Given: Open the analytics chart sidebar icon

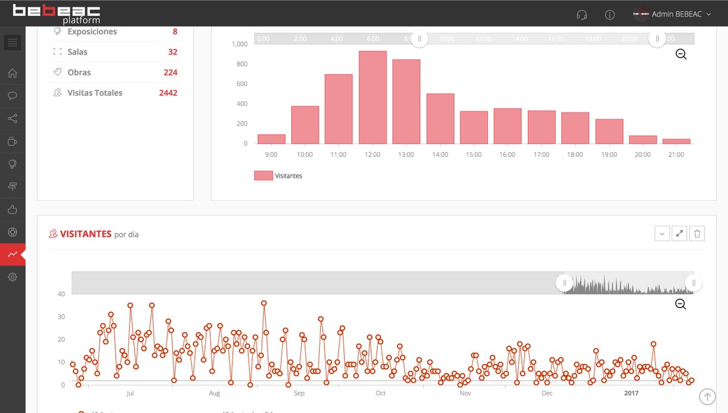Looking at the screenshot, I should pos(12,255).
